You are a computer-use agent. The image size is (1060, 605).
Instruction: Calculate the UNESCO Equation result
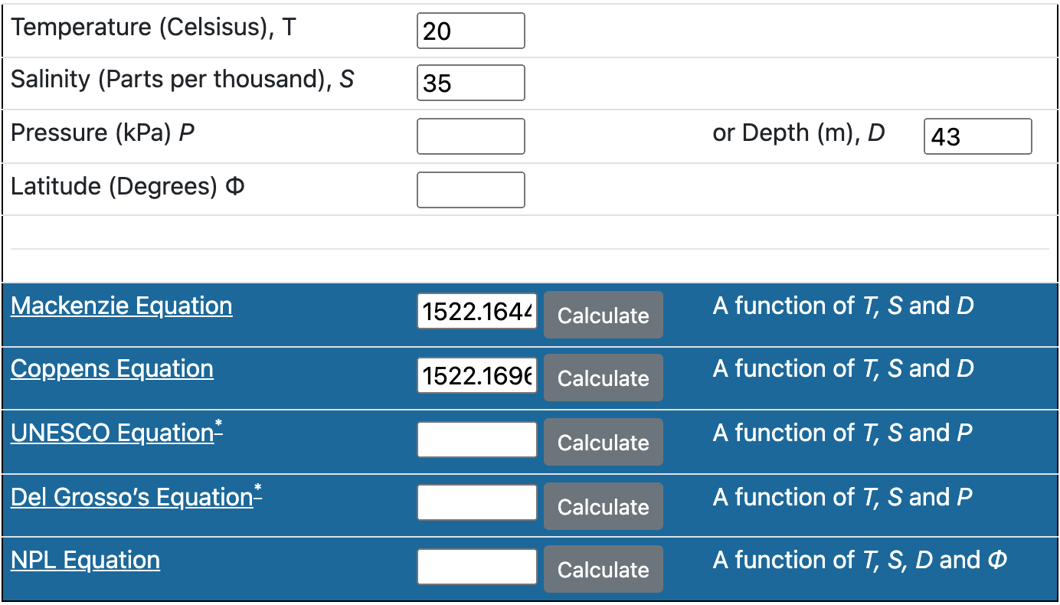tap(604, 442)
